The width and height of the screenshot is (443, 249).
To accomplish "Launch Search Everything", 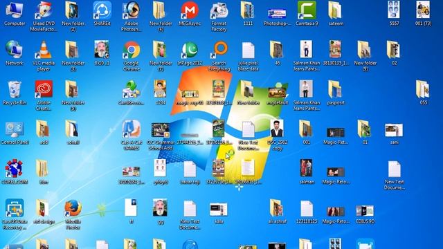I will click(219, 56).
